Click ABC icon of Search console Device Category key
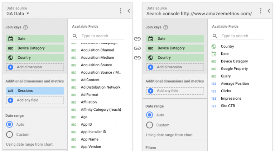Image resolution: width=275 pixels, height=151 pixels. (151, 48)
